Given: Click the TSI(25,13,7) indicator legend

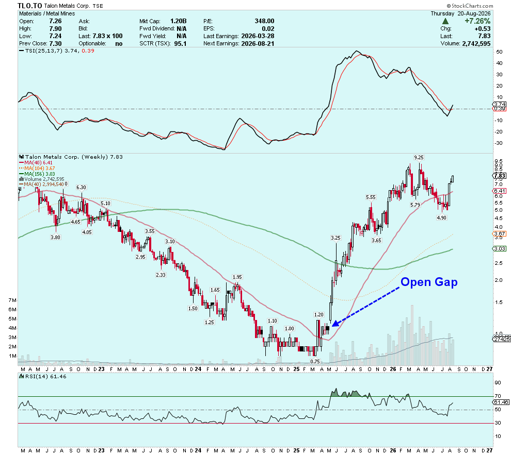Looking at the screenshot, I should click(x=57, y=50).
